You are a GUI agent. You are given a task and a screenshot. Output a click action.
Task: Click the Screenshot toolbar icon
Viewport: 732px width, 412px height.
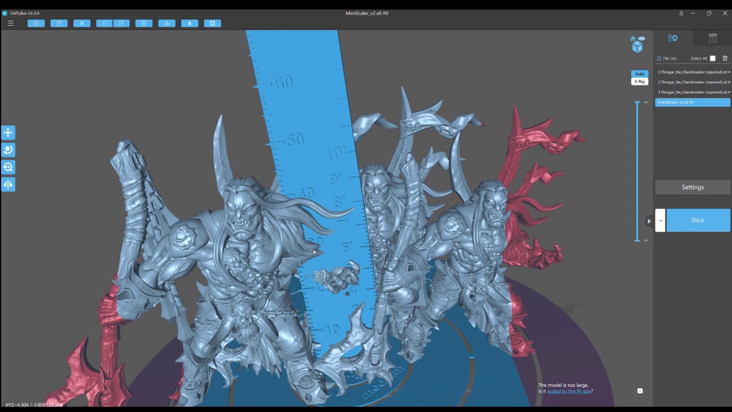[82, 23]
